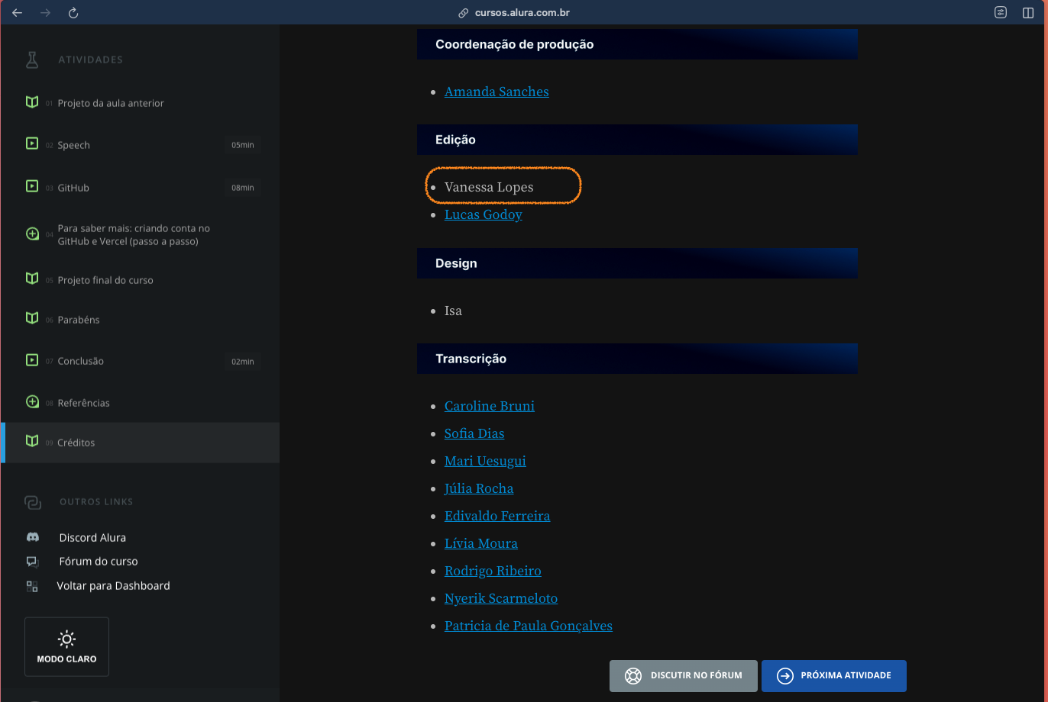Image resolution: width=1048 pixels, height=702 pixels.
Task: Click the Discutir no Fórum button
Action: [684, 676]
